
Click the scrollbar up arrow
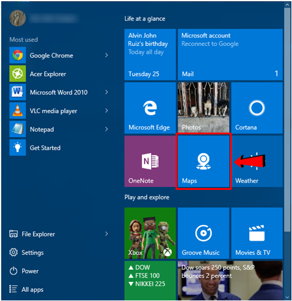coord(287,5)
